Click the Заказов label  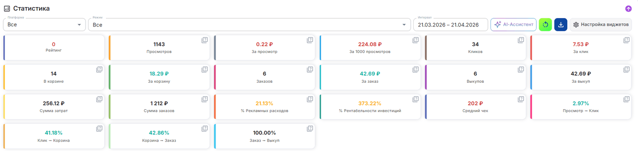pos(265,81)
